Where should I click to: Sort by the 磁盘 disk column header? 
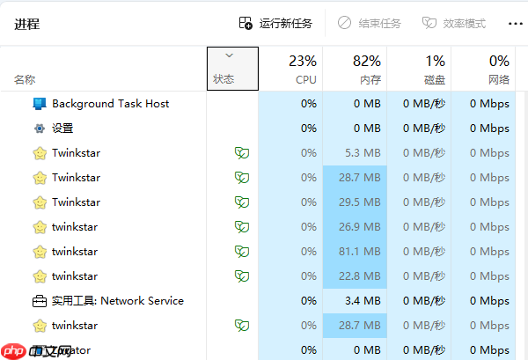pyautogui.click(x=419, y=70)
